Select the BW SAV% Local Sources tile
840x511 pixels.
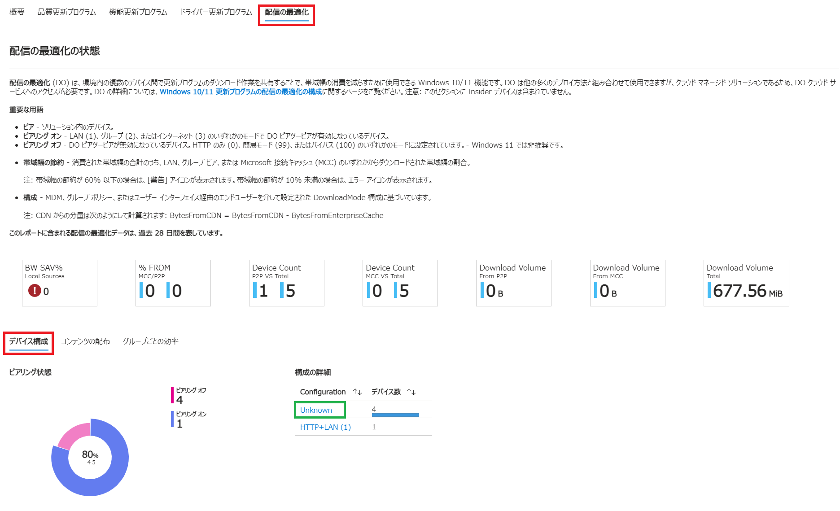point(60,283)
